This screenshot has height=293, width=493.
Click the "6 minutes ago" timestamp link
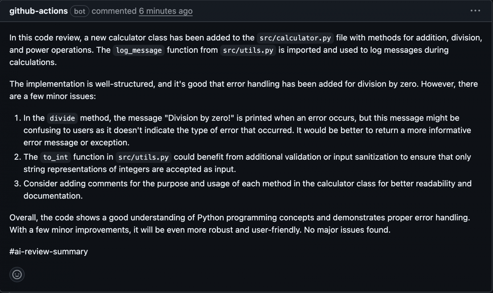click(x=166, y=11)
